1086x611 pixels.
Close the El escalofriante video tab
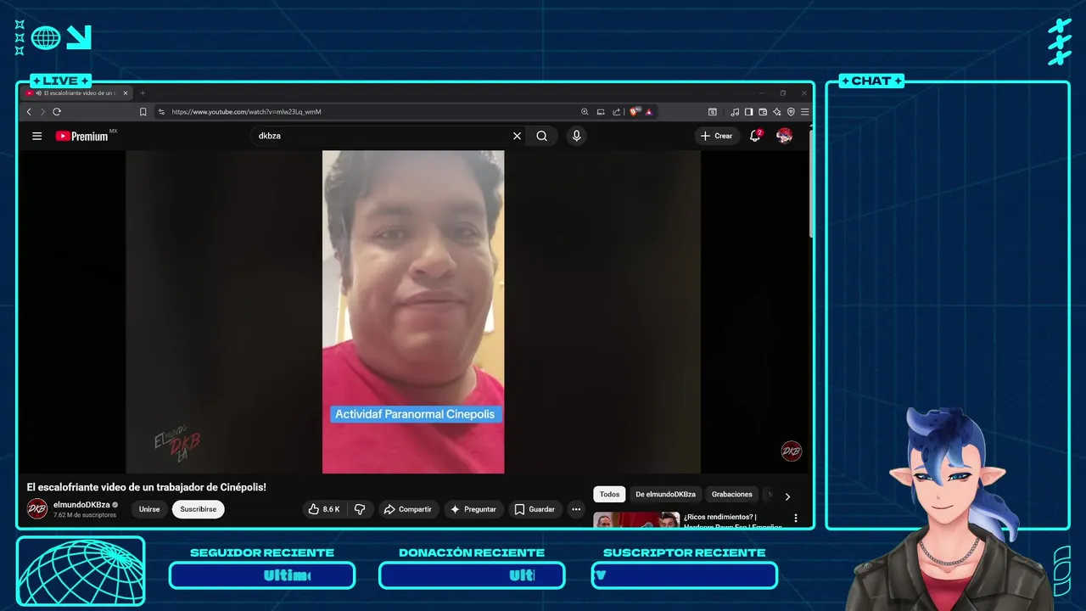click(126, 93)
